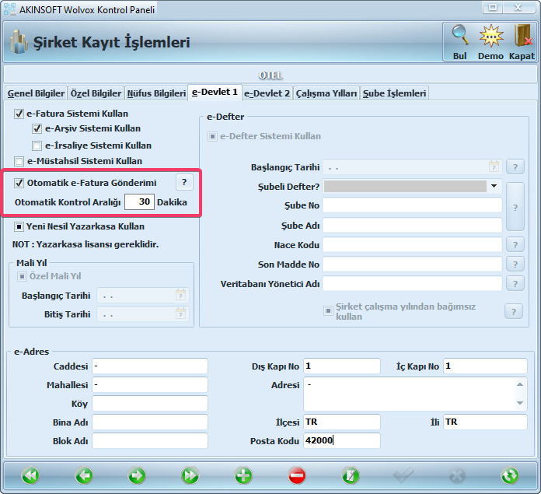This screenshot has height=494, width=541.
Task: Go to previous record green left arrow
Action: click(x=84, y=475)
